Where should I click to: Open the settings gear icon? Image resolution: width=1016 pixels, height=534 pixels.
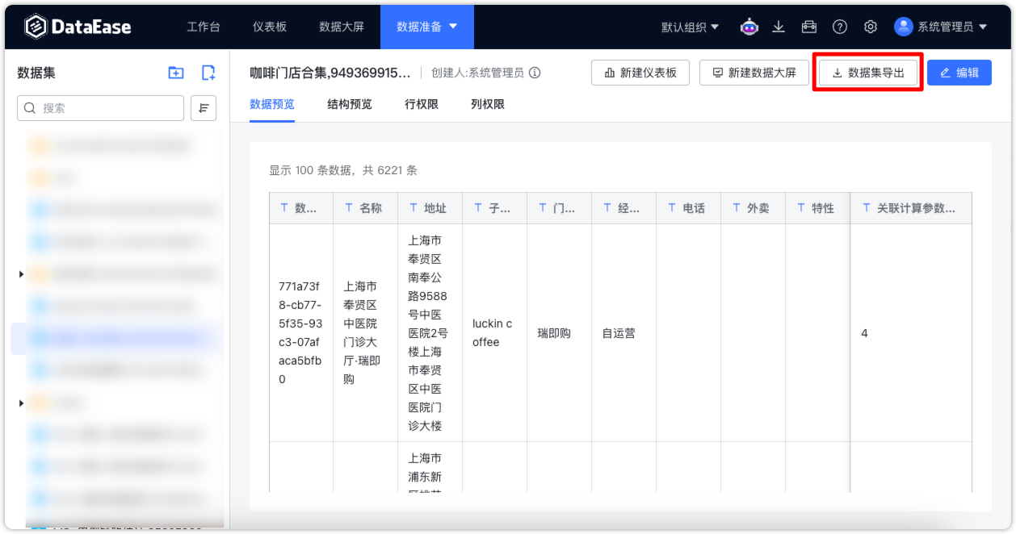tap(871, 27)
